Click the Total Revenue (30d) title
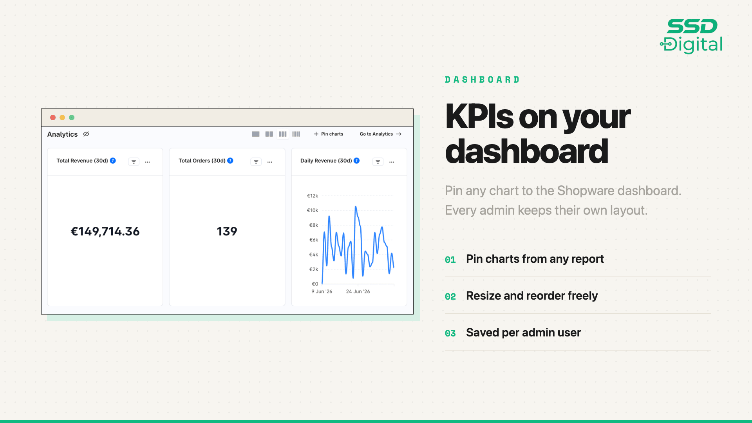Screen dimensions: 752x423 [x=82, y=161]
